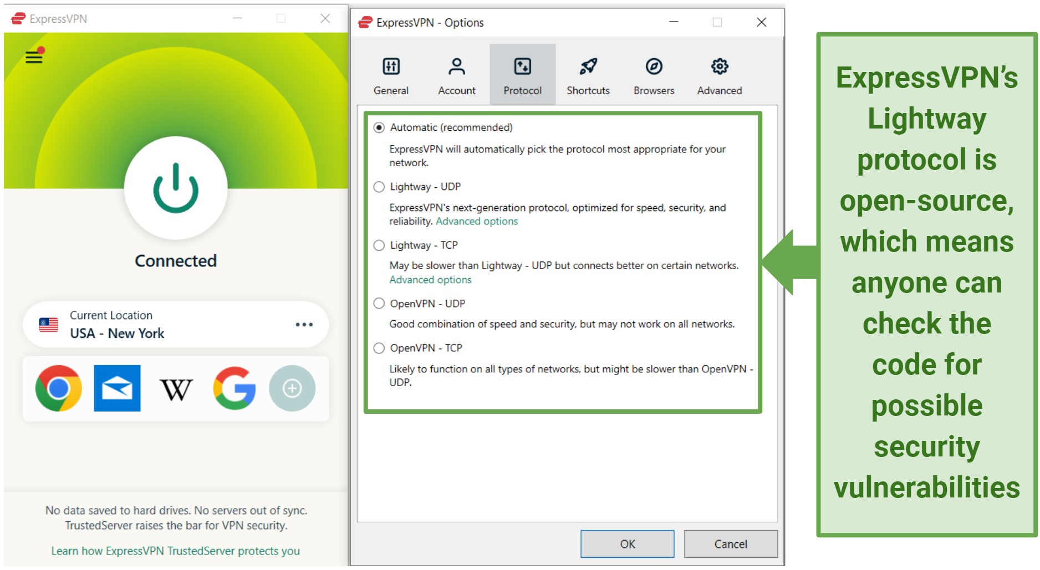Open the Wikipedia shortcut
Screen dimensions: 1040x570
(x=176, y=389)
